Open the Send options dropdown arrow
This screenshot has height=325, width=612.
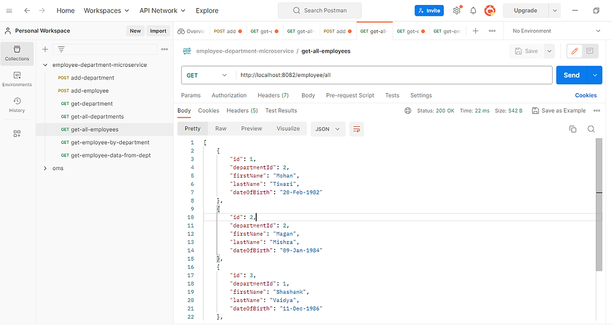pyautogui.click(x=595, y=75)
